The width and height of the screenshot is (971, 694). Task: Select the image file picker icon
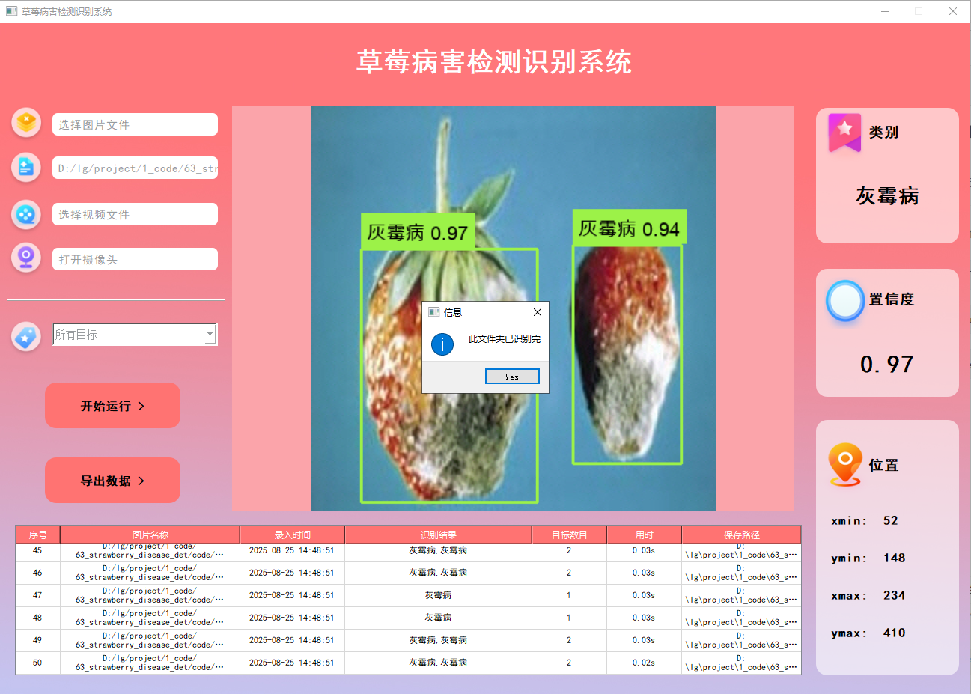pos(25,122)
